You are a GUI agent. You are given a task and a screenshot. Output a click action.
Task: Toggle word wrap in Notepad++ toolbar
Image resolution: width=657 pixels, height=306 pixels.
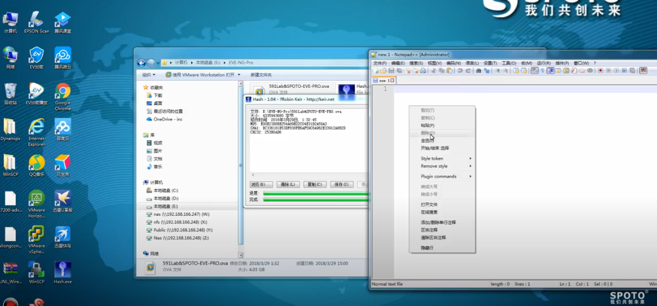(x=534, y=70)
